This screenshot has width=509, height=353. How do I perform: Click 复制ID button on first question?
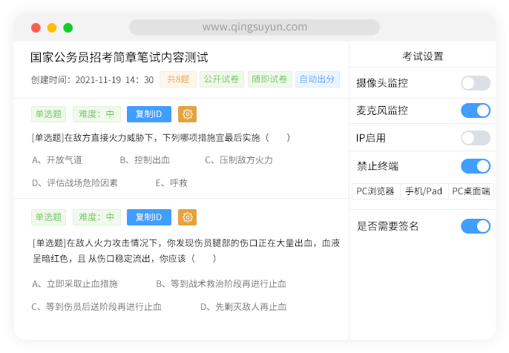[x=149, y=113]
